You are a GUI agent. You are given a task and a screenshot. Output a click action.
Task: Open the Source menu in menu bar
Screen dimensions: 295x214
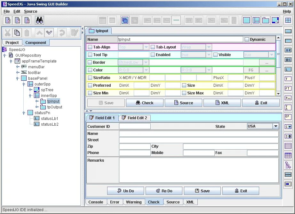coord(31,11)
